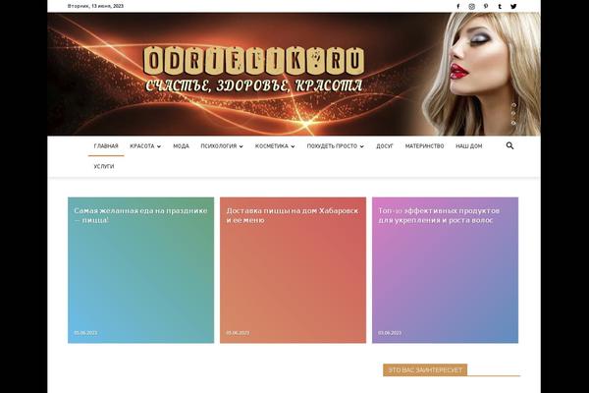
Task: Open the Услуги menu item
Action: (104, 167)
